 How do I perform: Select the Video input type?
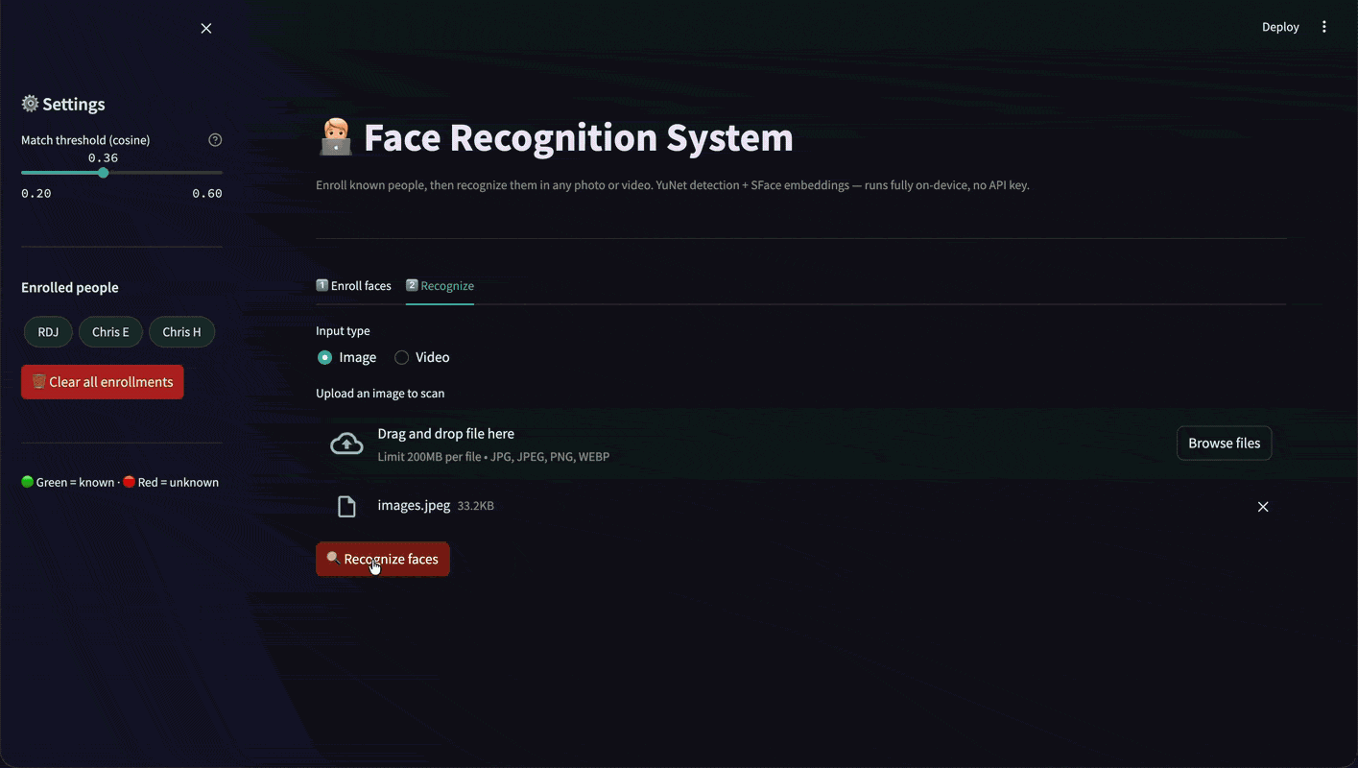coord(422,357)
